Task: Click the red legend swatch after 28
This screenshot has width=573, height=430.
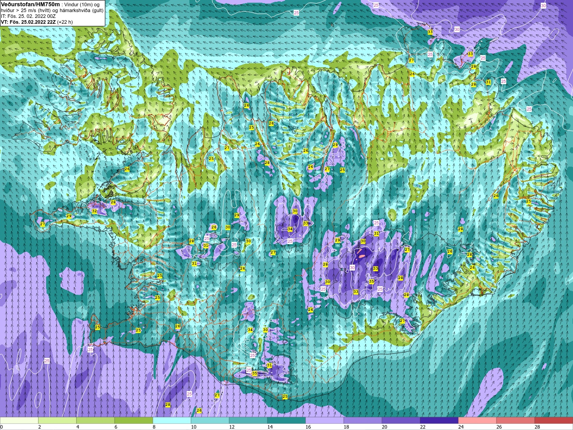Action: [553, 421]
